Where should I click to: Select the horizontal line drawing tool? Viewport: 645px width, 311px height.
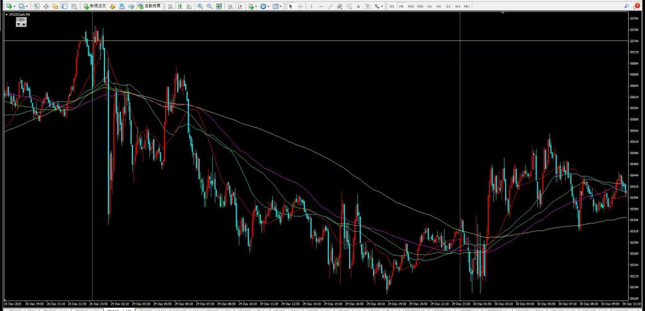[321, 6]
